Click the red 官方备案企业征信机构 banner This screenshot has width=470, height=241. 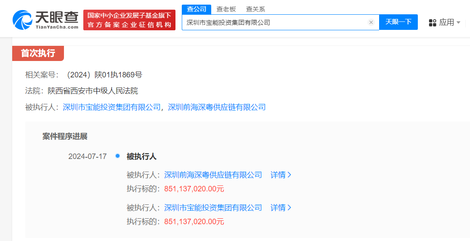[129, 20]
